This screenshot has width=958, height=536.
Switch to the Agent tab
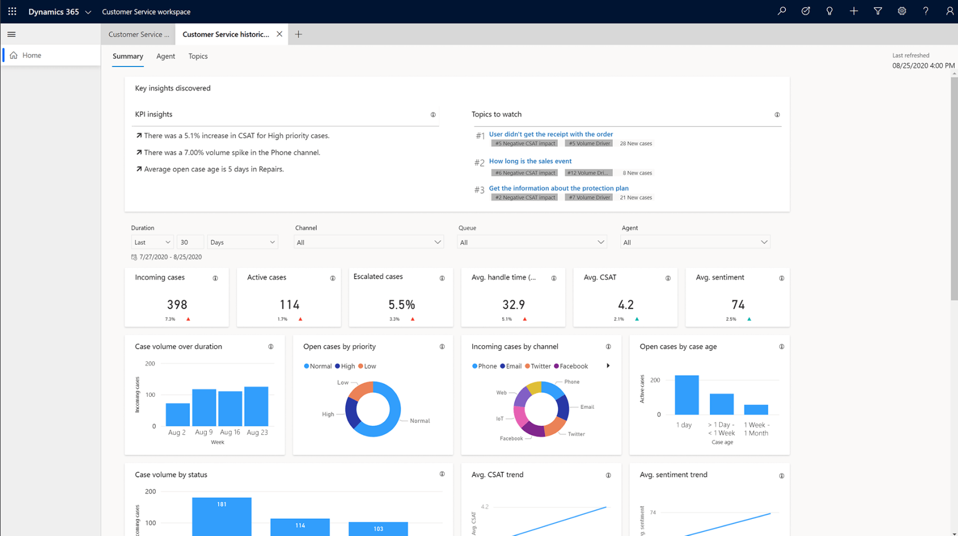pyautogui.click(x=165, y=56)
